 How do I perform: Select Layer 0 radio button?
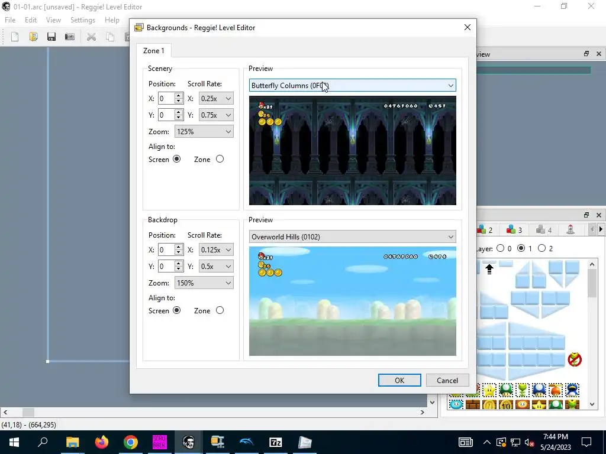pyautogui.click(x=501, y=248)
